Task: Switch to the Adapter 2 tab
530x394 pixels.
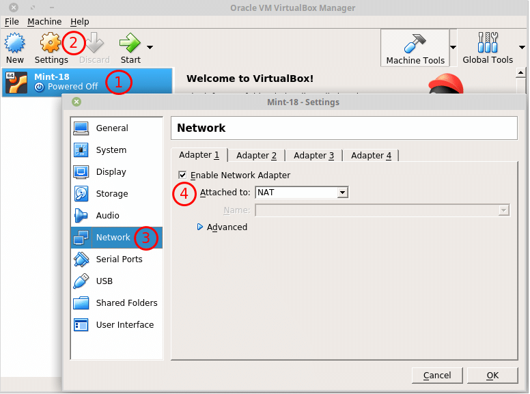Action: click(x=256, y=156)
